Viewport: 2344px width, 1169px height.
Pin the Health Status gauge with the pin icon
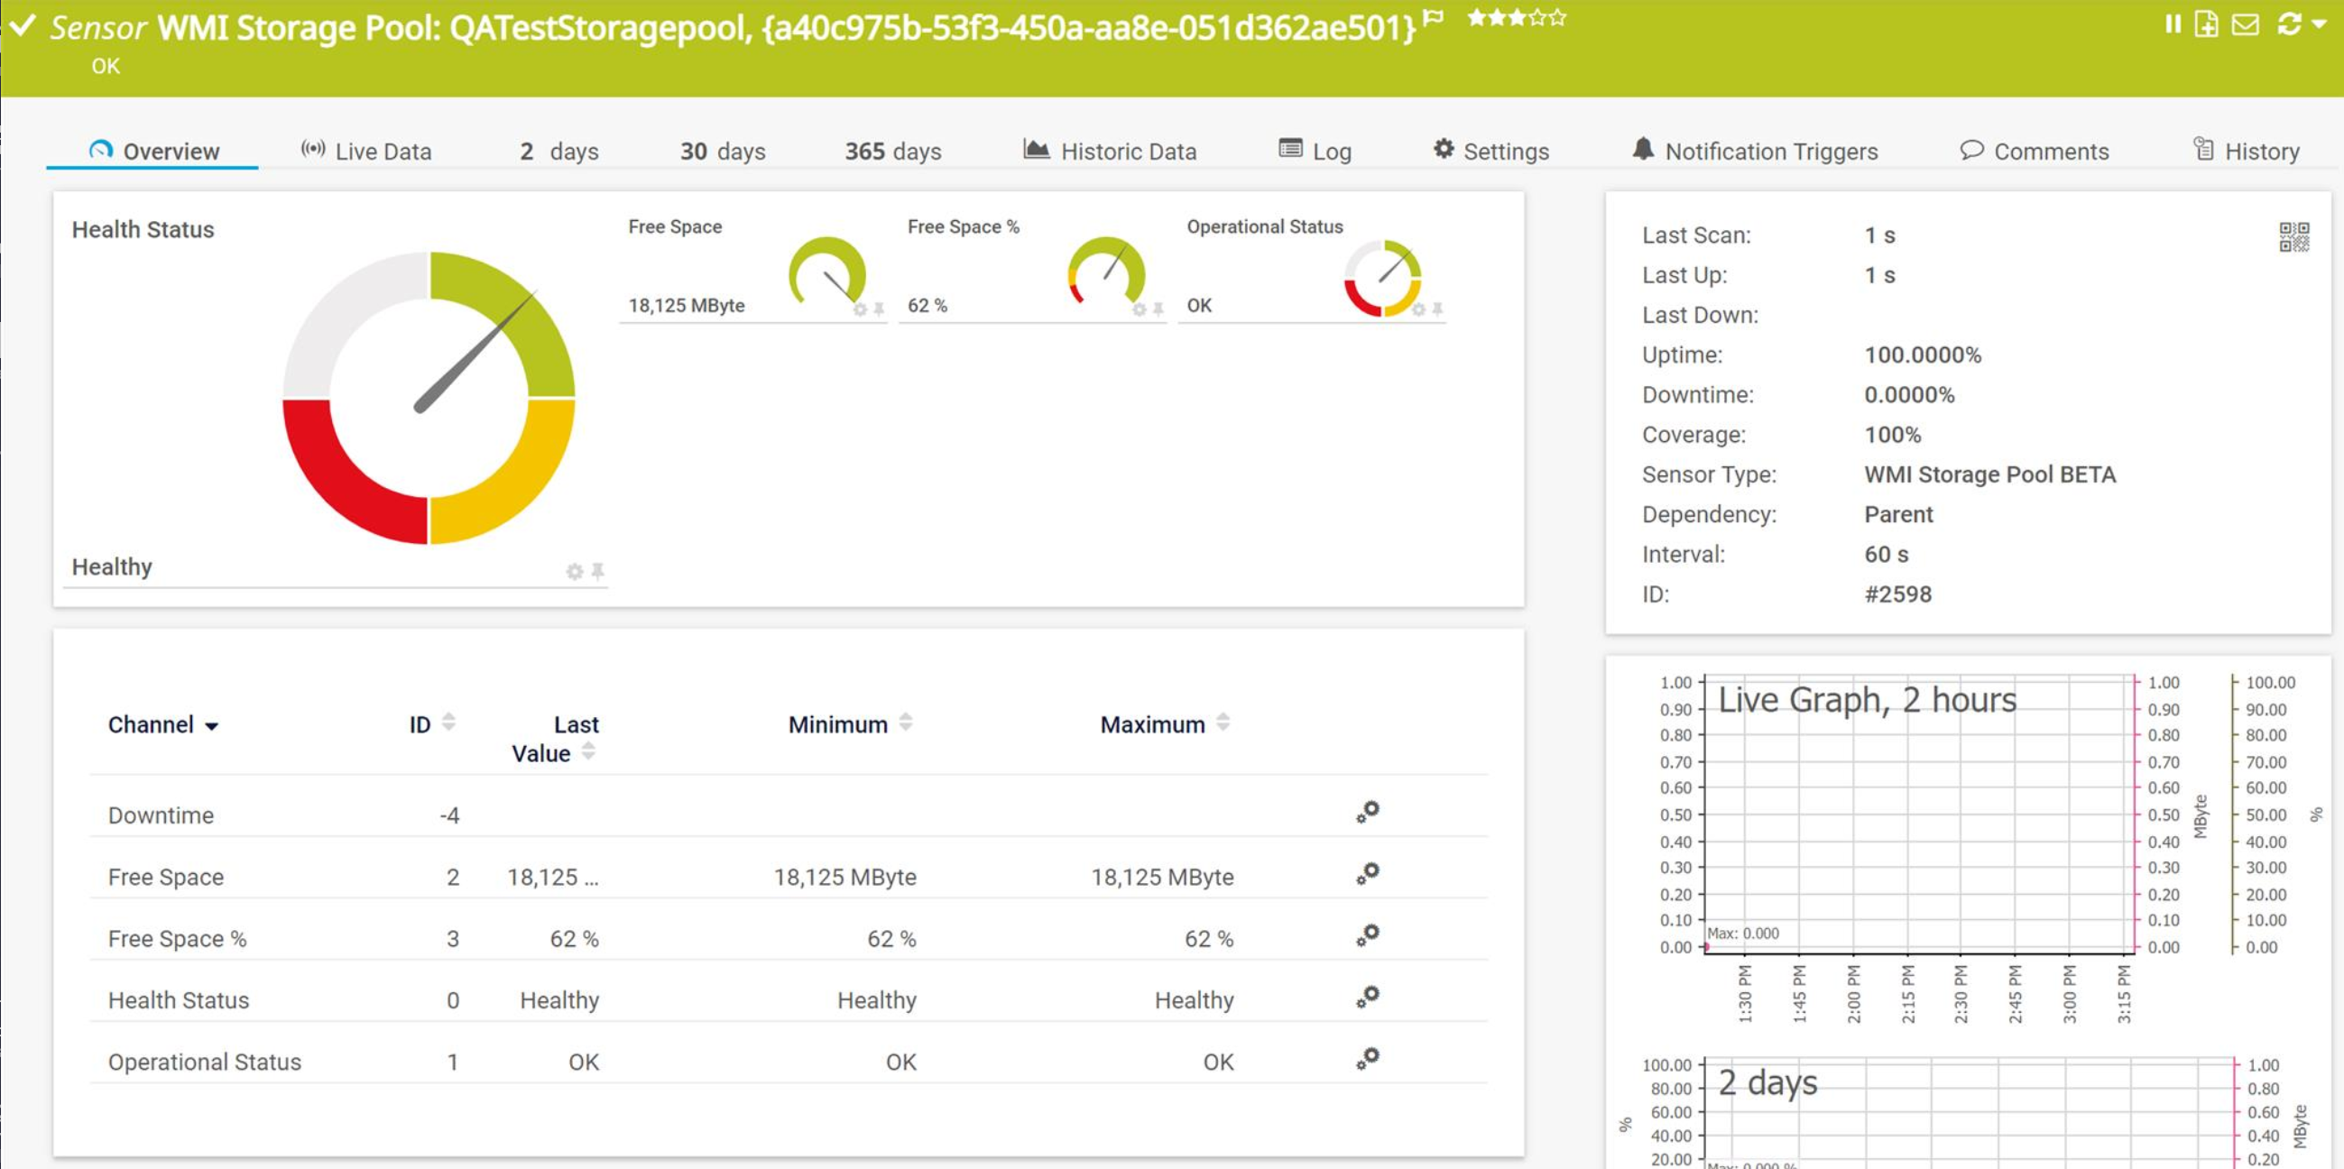596,572
